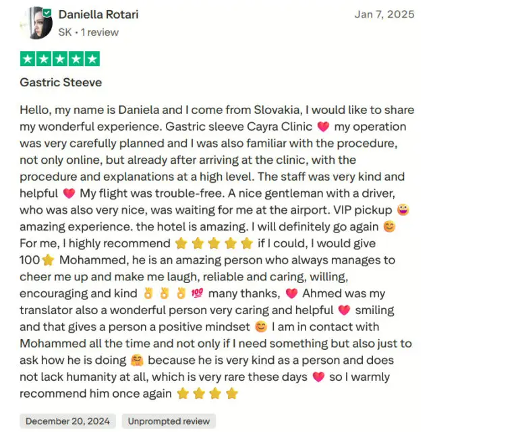The height and width of the screenshot is (432, 518).
Task: Click the hugging emoji after "how he is doing"
Action: (x=137, y=361)
